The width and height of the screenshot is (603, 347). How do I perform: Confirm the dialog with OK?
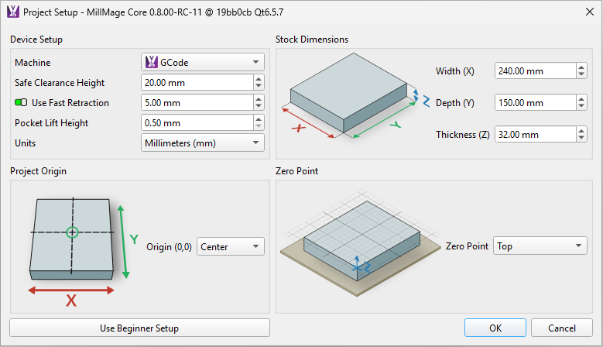[x=495, y=328]
